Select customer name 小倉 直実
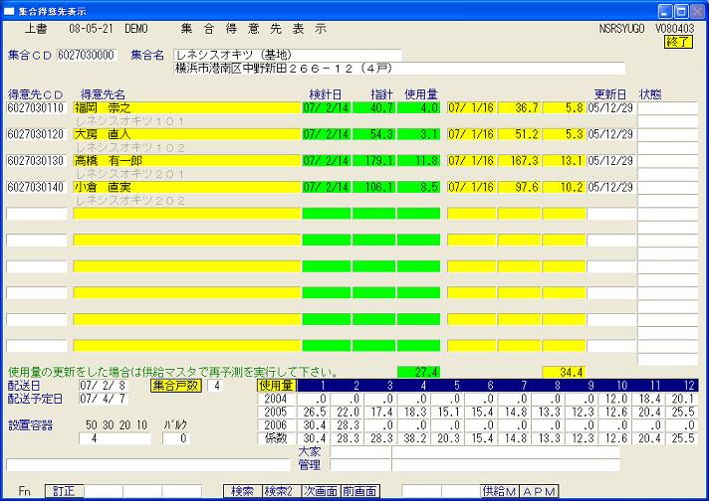 click(187, 187)
